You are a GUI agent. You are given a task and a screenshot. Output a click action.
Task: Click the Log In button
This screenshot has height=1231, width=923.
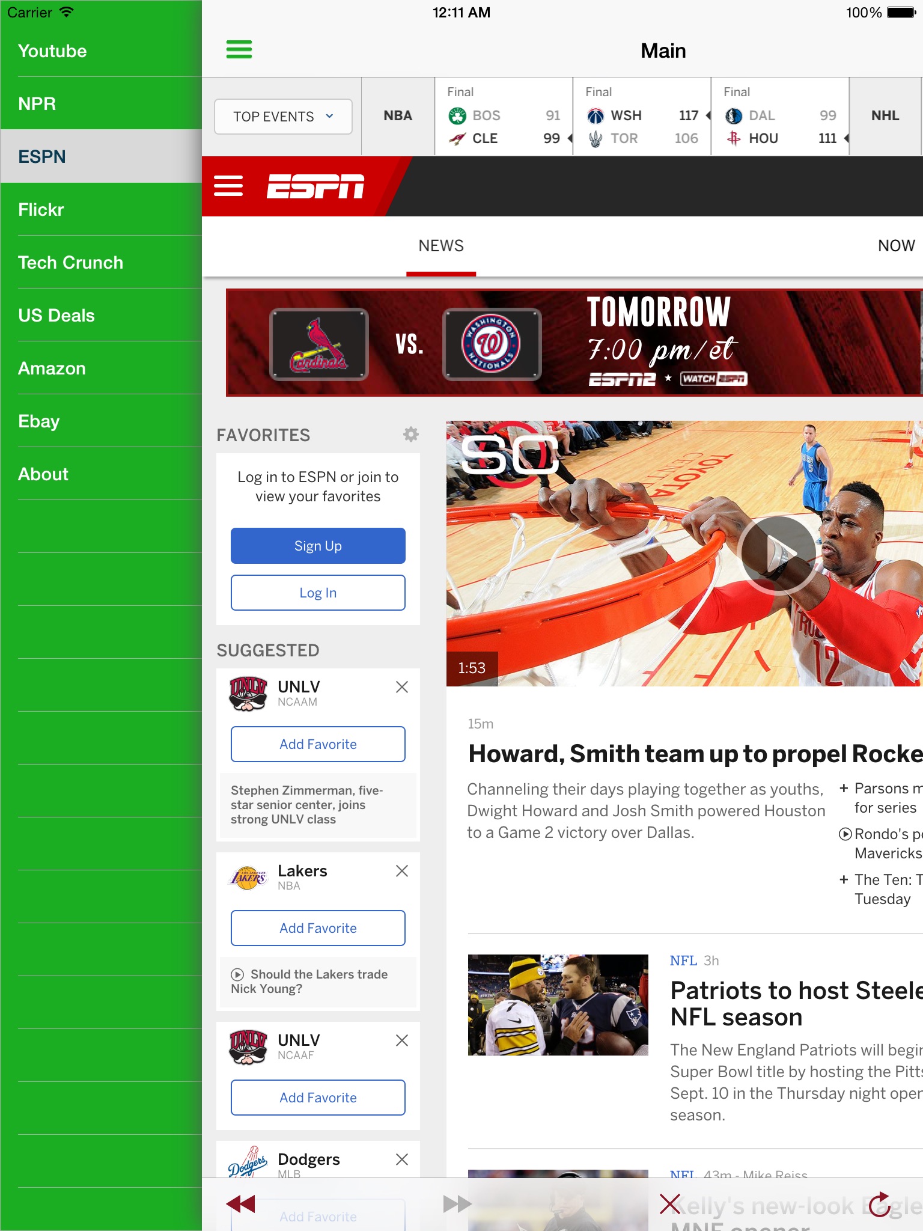click(x=318, y=593)
